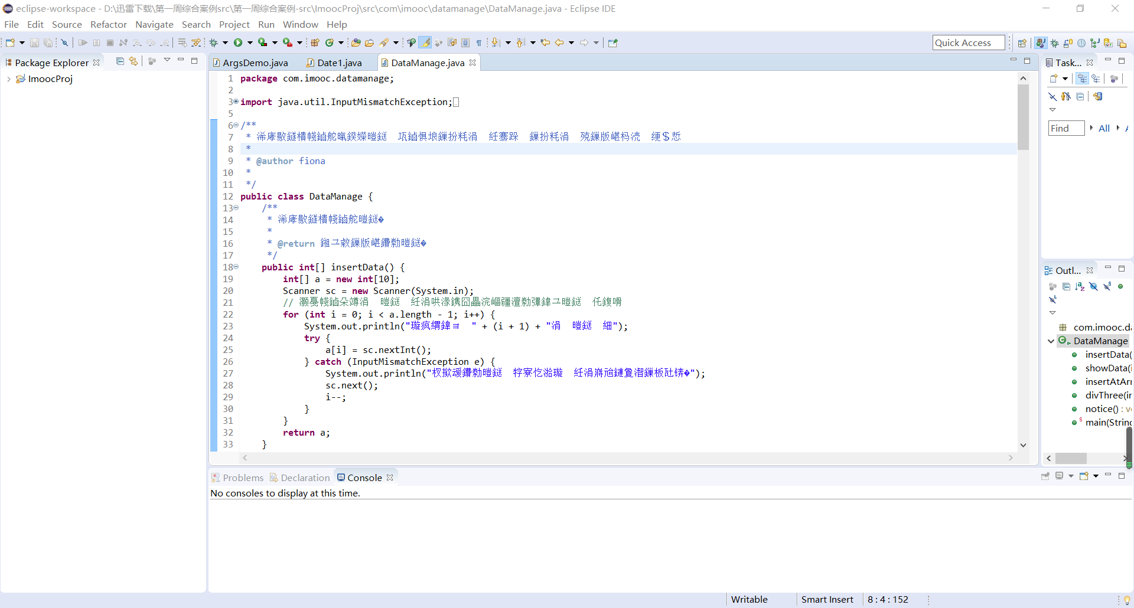This screenshot has height=608, width=1134.
Task: Click the All link in Task List
Action: point(1104,128)
